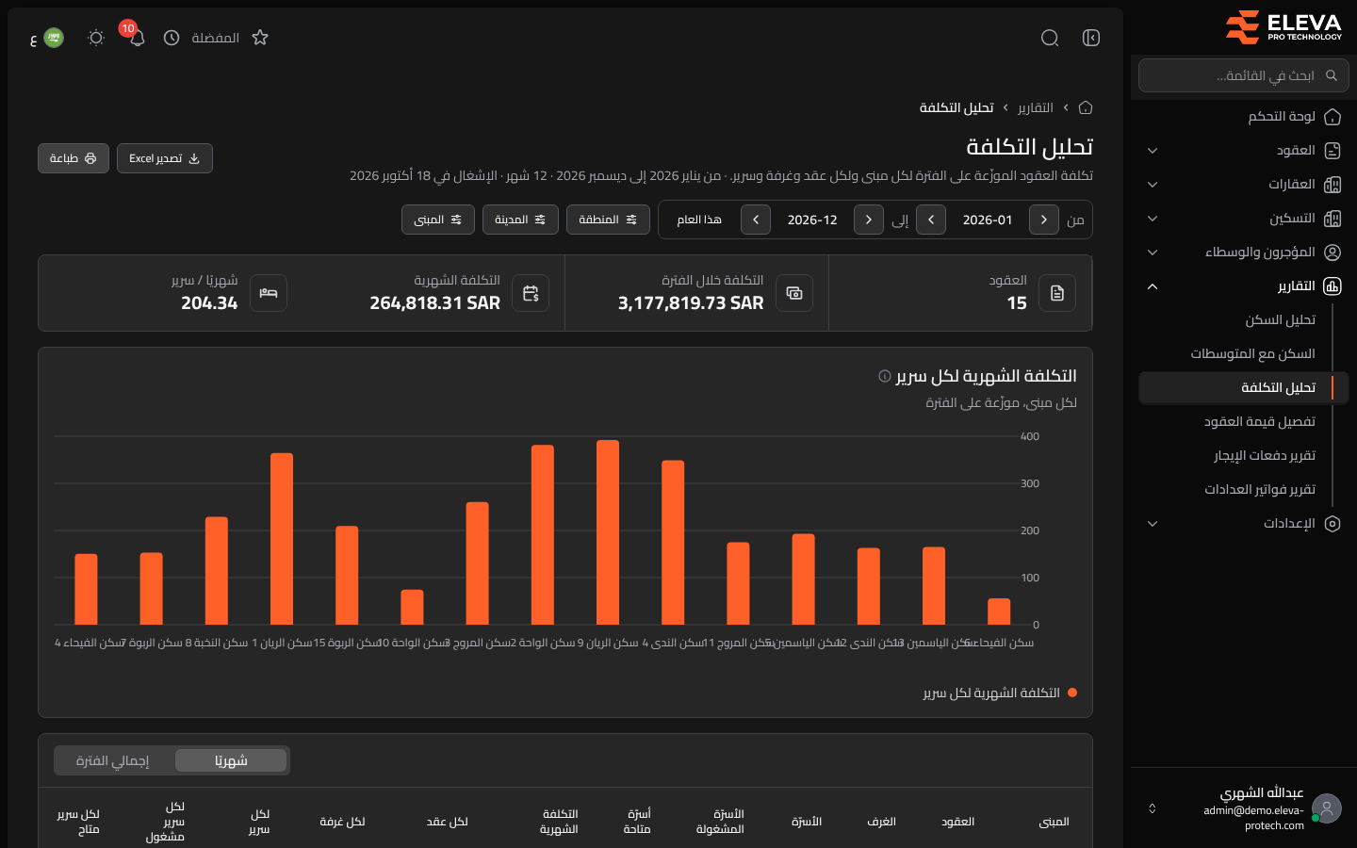Click the التقارير breadcrumb link
Screen dimensions: 1357x848
click(1035, 107)
